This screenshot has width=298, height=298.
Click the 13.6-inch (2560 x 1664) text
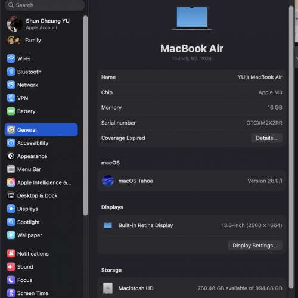[x=252, y=225]
